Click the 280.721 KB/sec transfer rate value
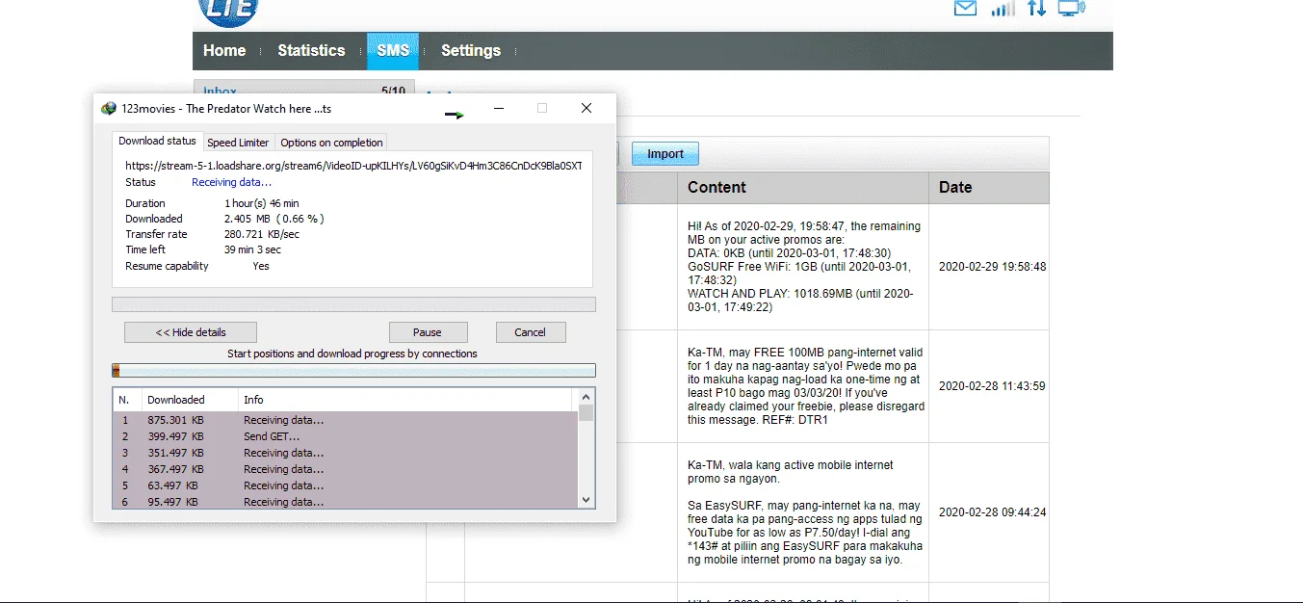Image resolution: width=1303 pixels, height=603 pixels. (262, 234)
